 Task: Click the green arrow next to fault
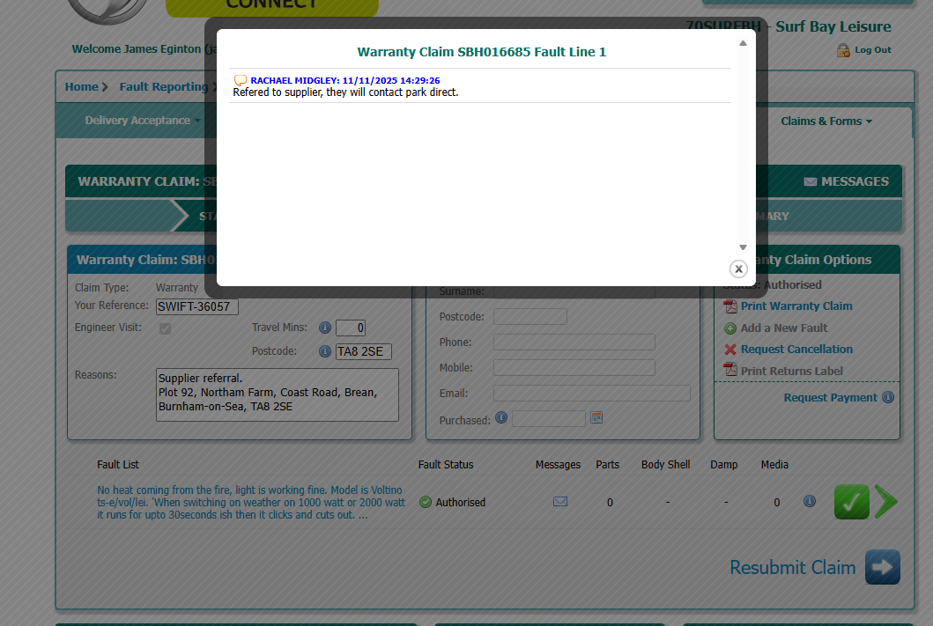[x=886, y=502]
